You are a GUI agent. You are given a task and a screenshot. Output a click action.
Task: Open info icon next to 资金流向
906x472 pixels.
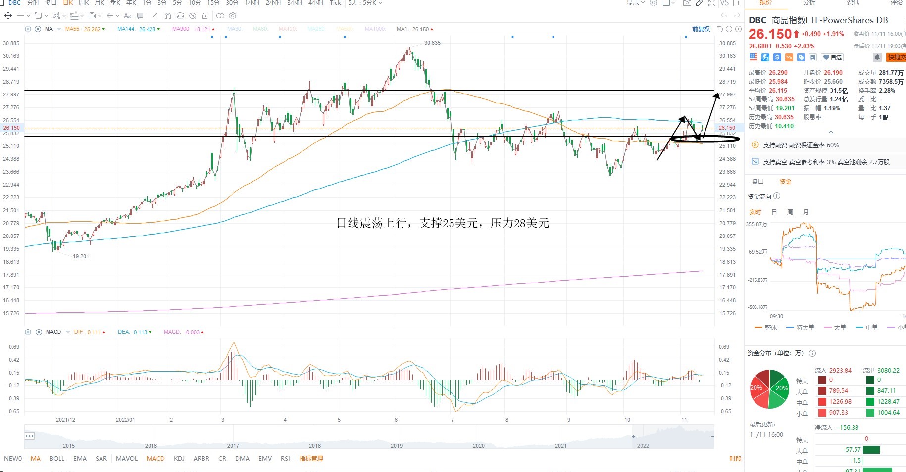click(777, 196)
